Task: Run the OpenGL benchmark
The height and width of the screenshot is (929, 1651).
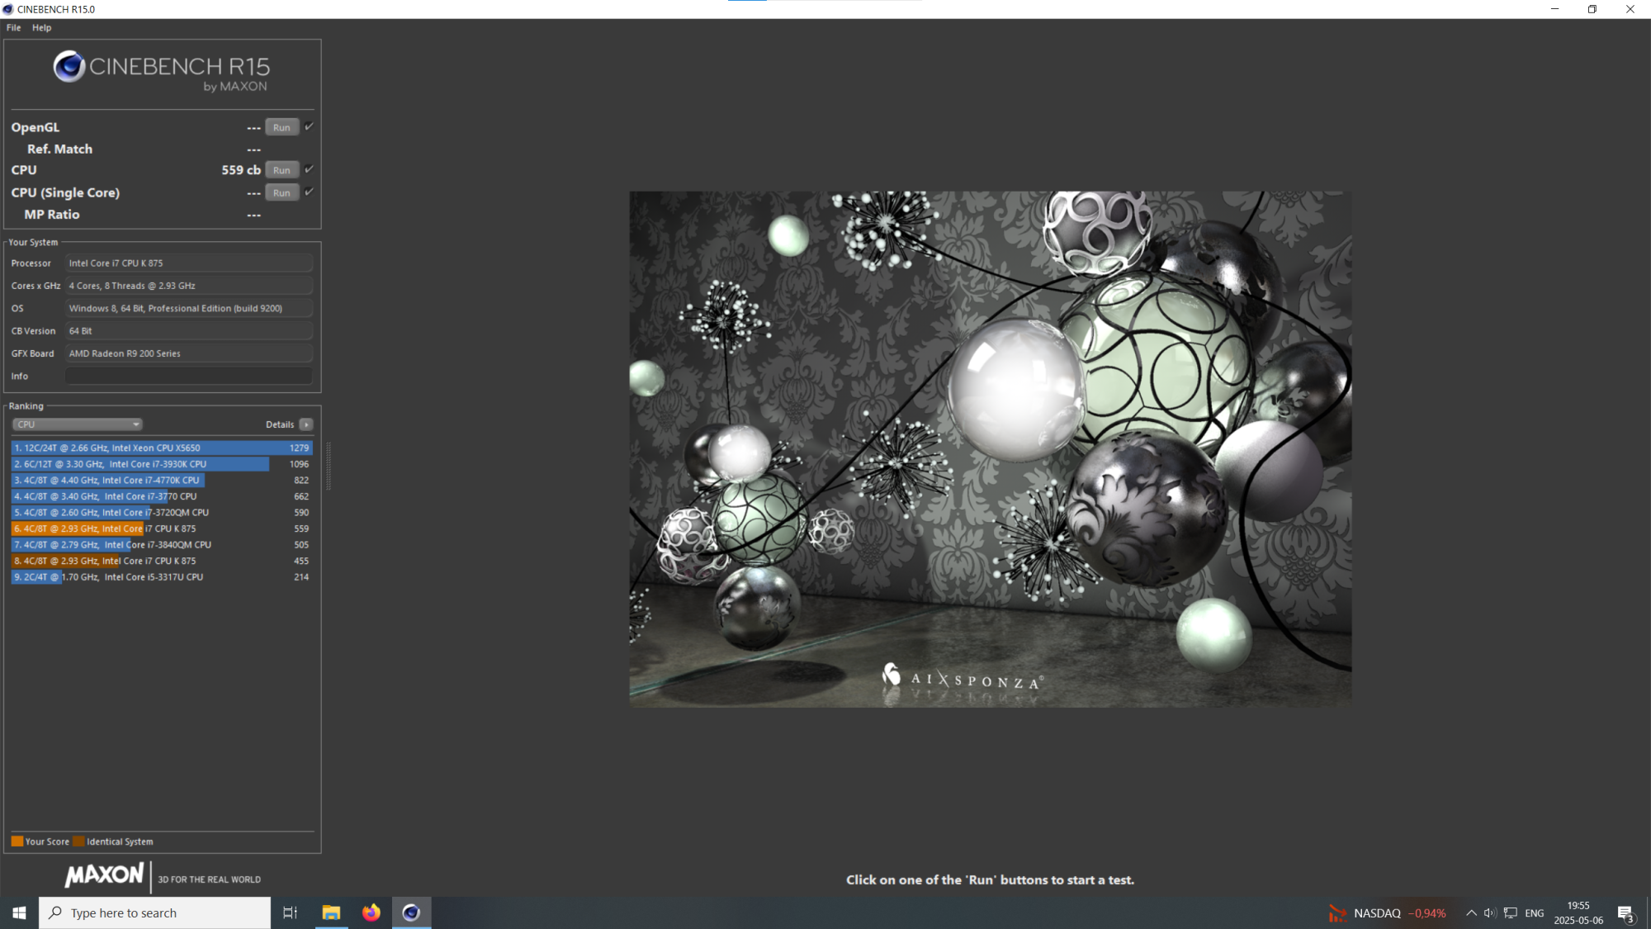Action: (281, 127)
